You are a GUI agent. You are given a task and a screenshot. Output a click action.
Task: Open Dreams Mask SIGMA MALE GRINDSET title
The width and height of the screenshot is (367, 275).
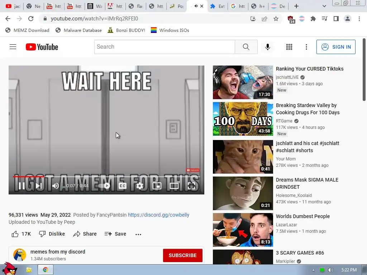307,183
